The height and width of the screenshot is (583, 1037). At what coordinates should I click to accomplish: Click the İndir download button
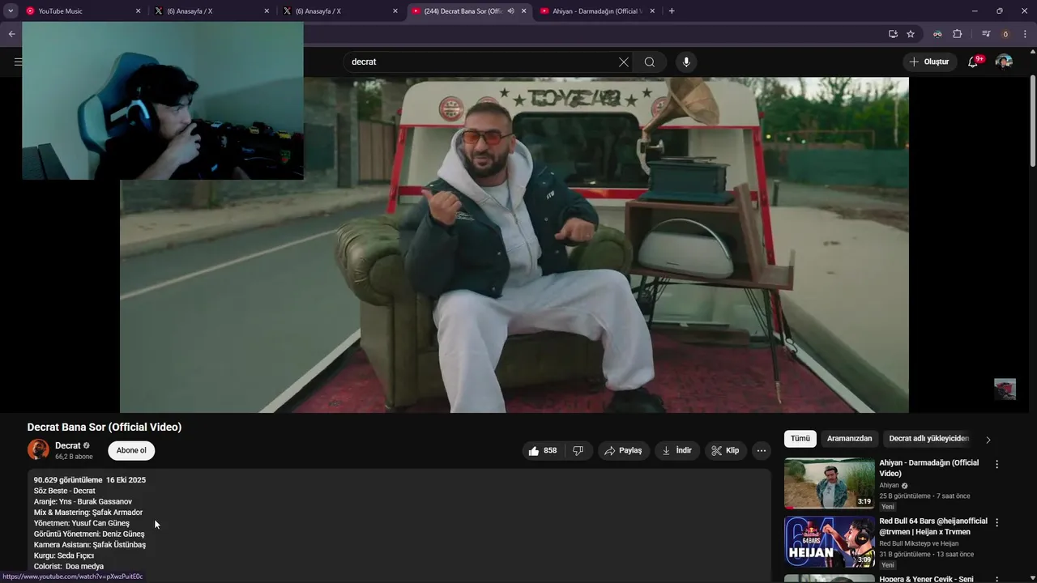coord(677,450)
